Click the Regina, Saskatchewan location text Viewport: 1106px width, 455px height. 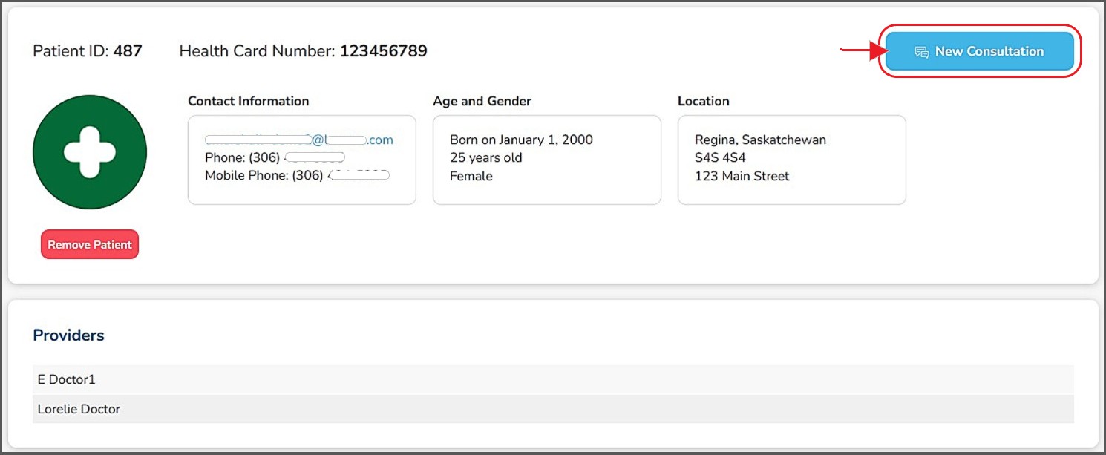pyautogui.click(x=760, y=140)
